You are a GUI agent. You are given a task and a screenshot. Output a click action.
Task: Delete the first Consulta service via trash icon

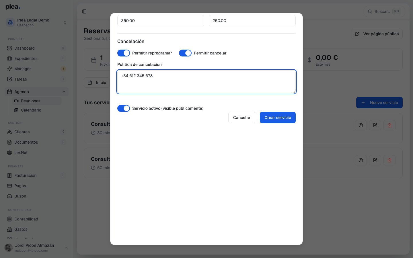(x=389, y=125)
